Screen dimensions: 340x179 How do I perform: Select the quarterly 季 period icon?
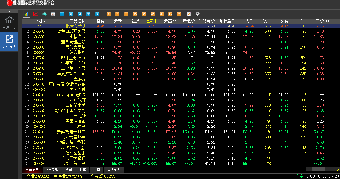tap(88, 14)
